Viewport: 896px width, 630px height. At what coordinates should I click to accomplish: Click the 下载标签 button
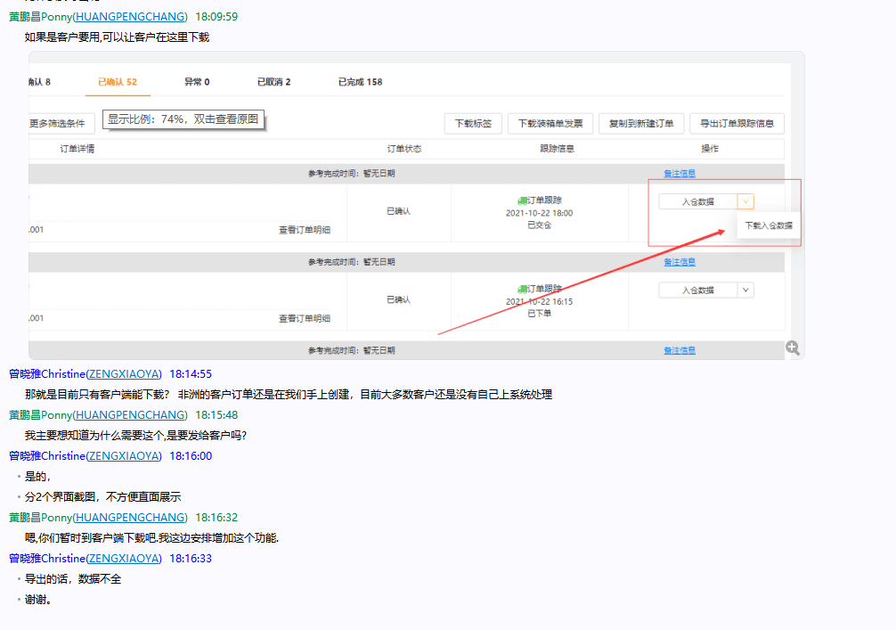(x=473, y=124)
